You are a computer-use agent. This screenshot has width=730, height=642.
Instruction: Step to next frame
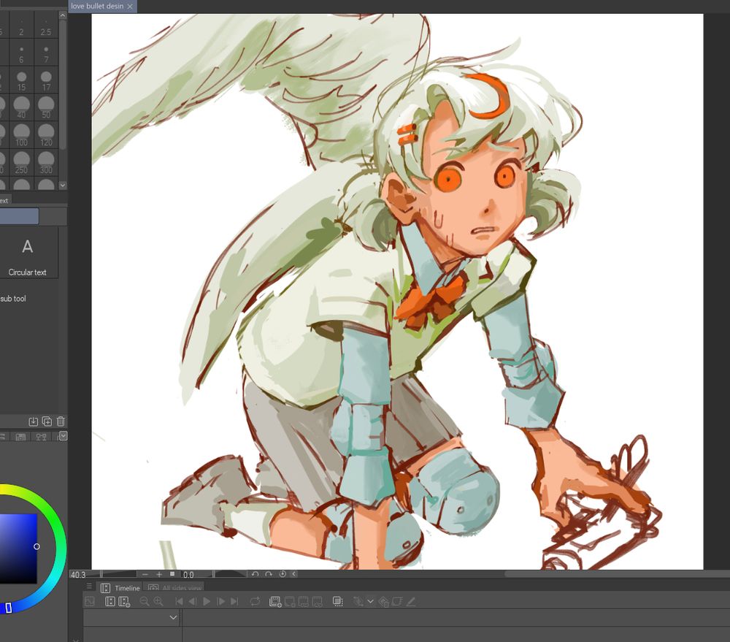pyautogui.click(x=220, y=602)
